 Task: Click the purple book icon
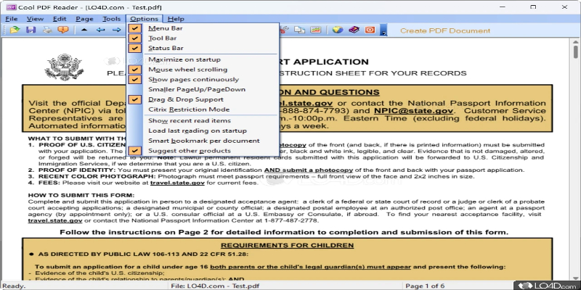(354, 30)
